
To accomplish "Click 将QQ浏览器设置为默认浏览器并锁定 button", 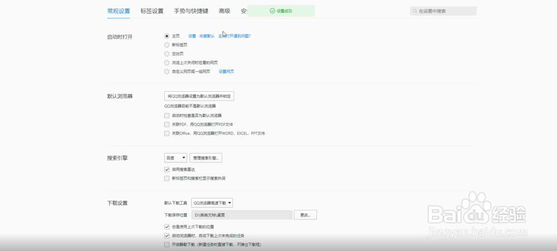I will coord(199,96).
